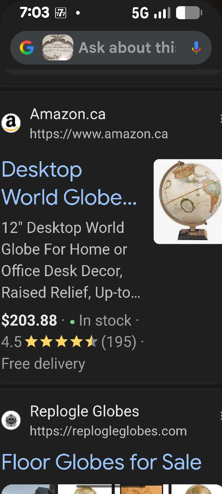Tap the $203.88 price
Image resolution: width=222 pixels, height=494 pixels.
pyautogui.click(x=29, y=320)
